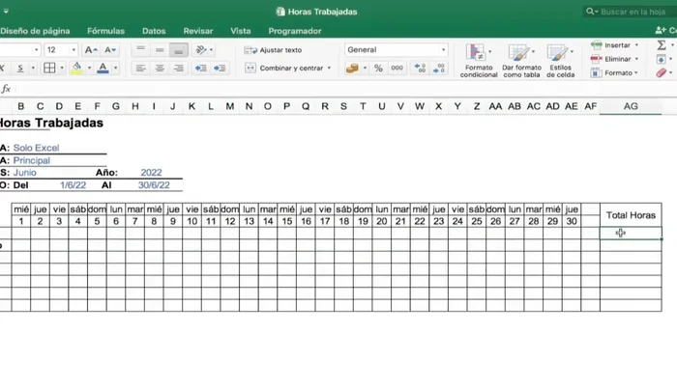The height and width of the screenshot is (389, 677).
Task: Apply top vertical alignment
Action: [141, 50]
